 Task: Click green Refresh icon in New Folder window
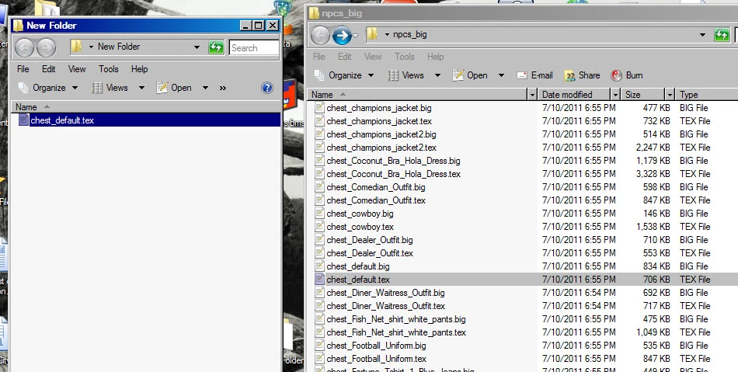point(216,47)
